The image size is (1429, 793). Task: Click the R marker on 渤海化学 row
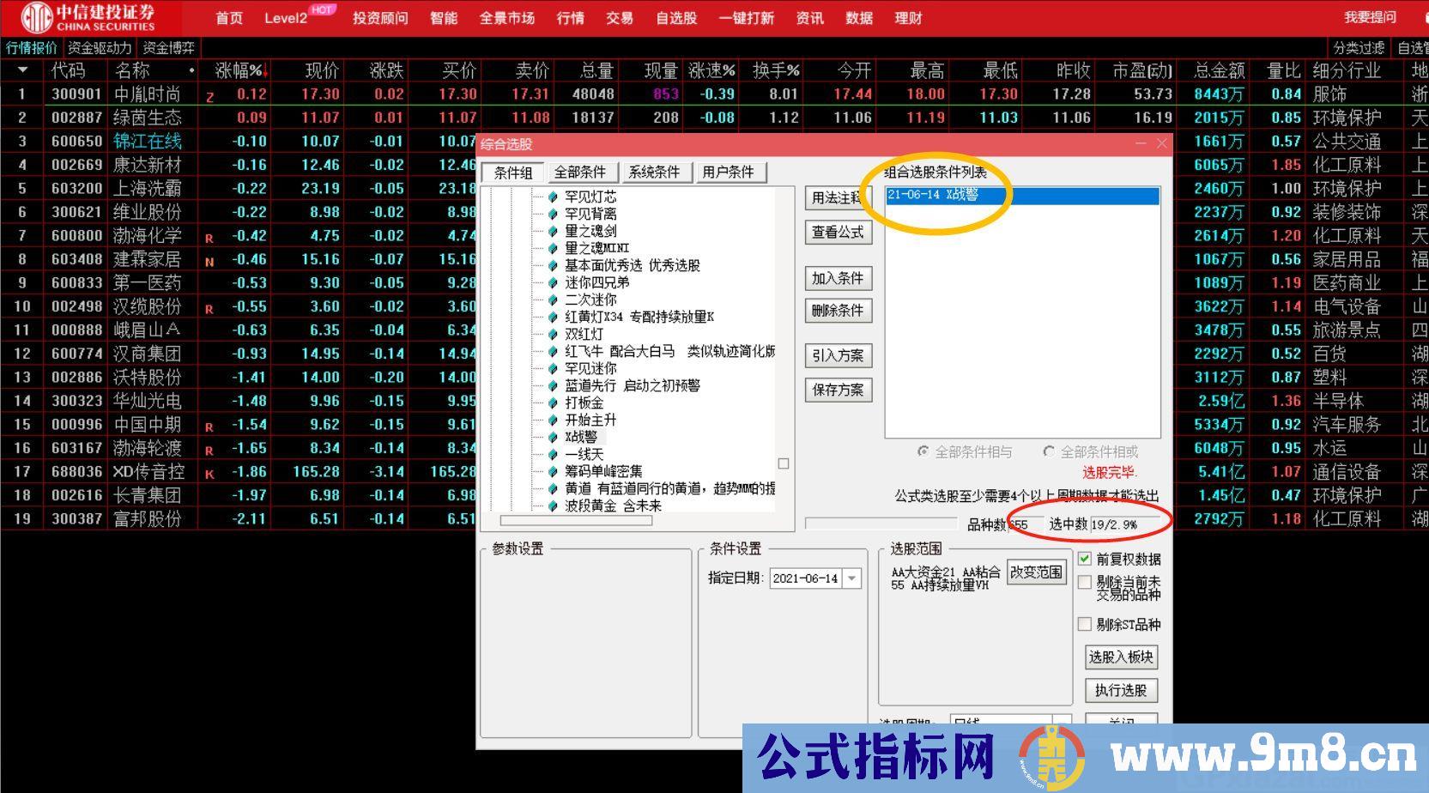209,238
